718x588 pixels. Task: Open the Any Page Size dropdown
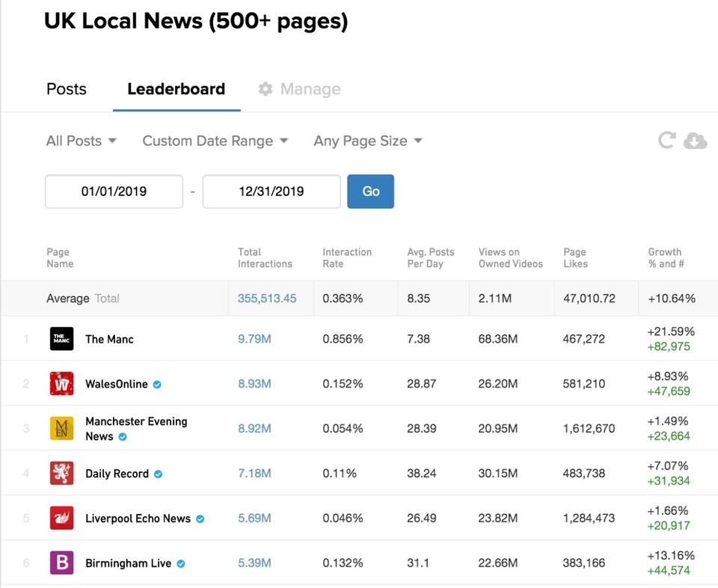tap(368, 141)
